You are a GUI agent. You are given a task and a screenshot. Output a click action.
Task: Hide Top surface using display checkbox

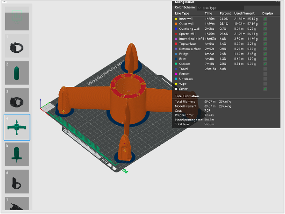[x=265, y=44]
